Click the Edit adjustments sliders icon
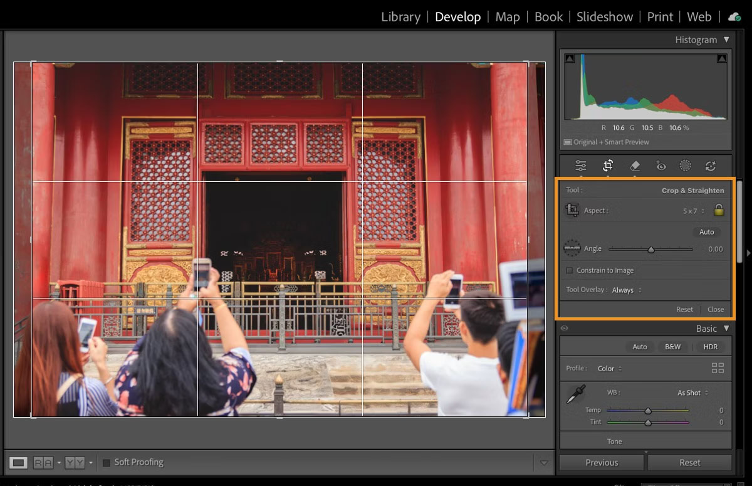The height and width of the screenshot is (486, 752). 580,165
